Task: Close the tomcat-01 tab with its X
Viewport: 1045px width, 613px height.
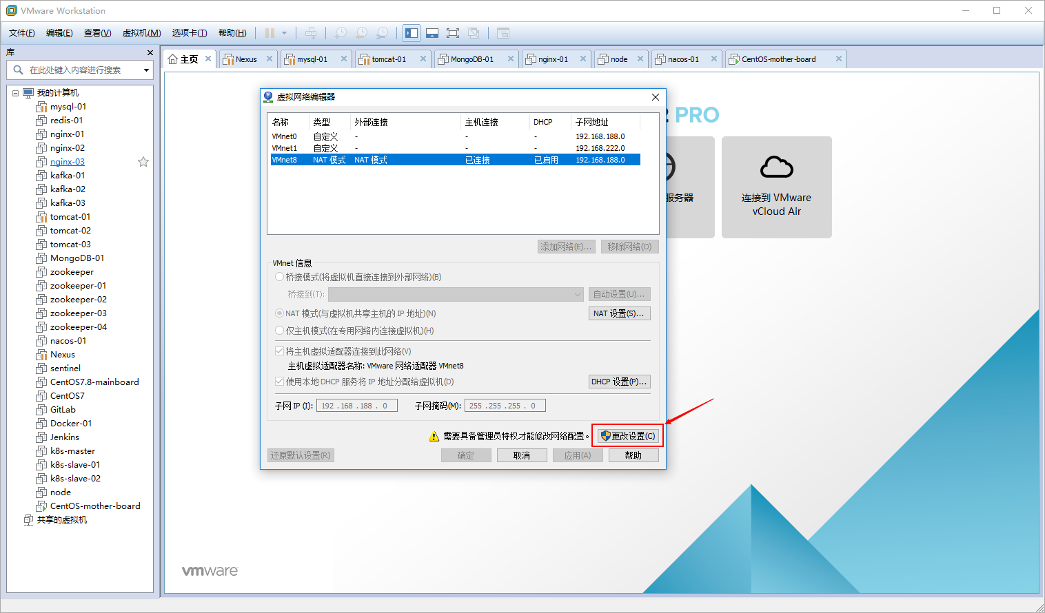Action: [423, 59]
